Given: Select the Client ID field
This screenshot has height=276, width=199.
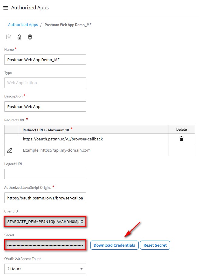Looking at the screenshot, I should click(45, 222).
